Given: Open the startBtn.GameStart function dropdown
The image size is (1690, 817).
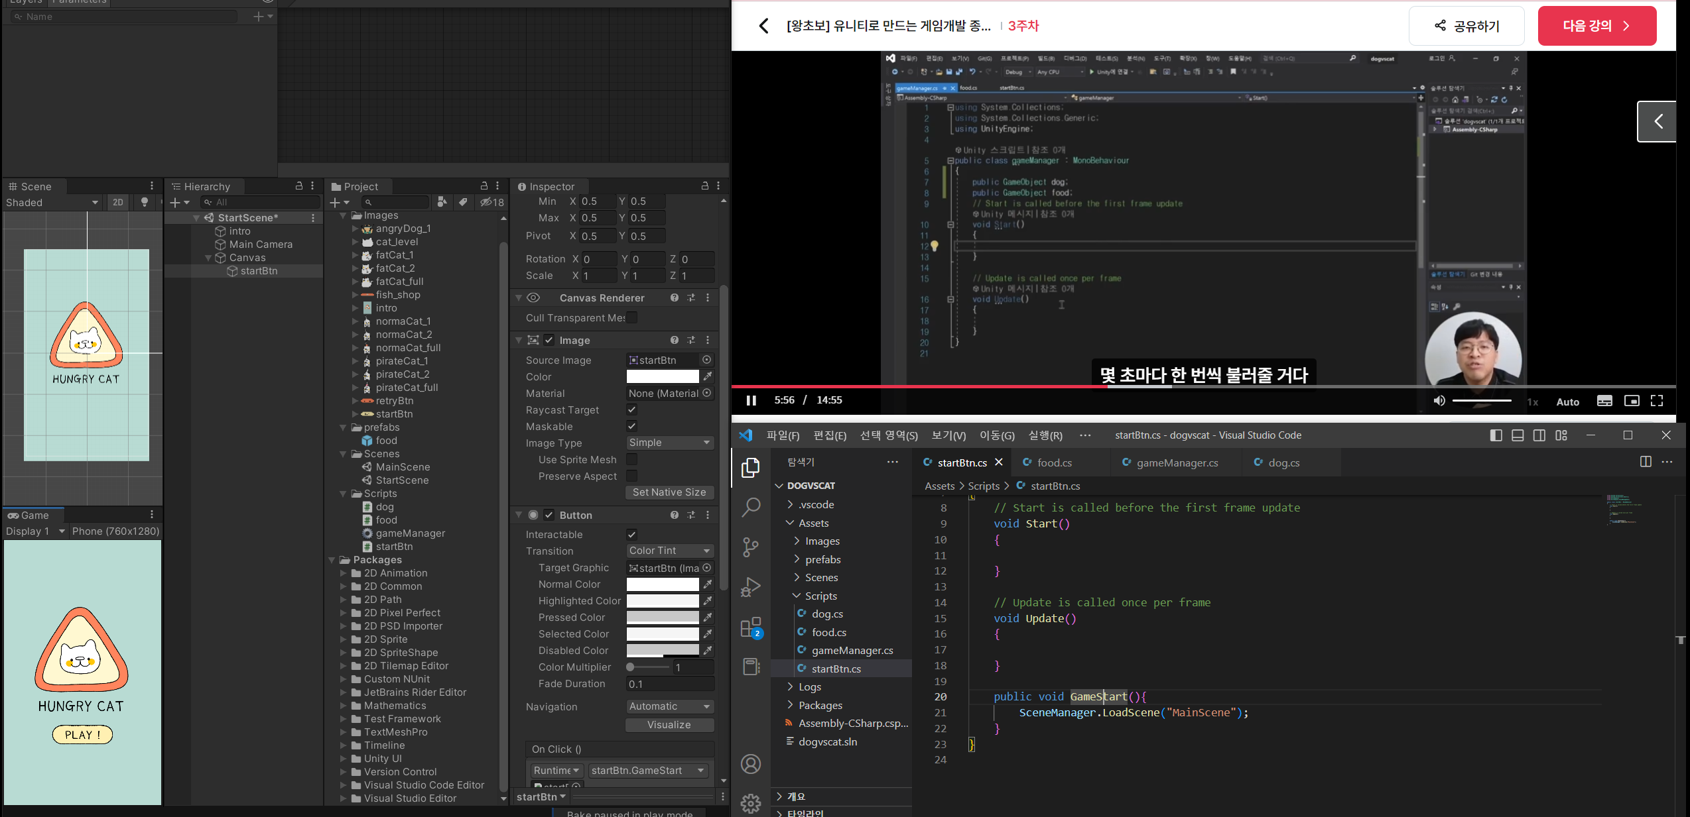Looking at the screenshot, I should pyautogui.click(x=648, y=771).
